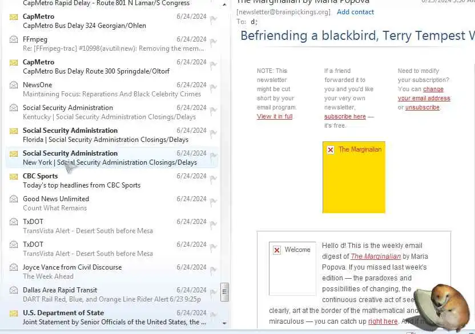Click the unsubscribe link

422,107
